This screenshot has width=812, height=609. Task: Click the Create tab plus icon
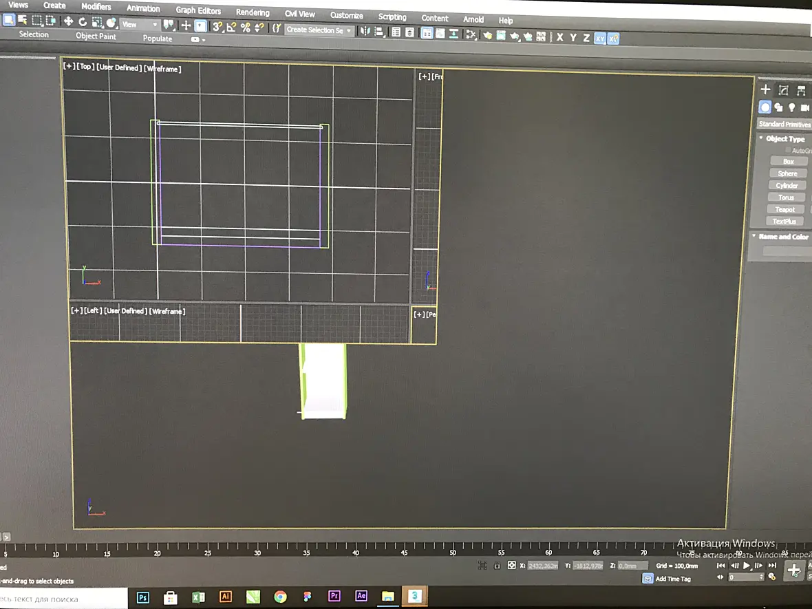point(765,89)
